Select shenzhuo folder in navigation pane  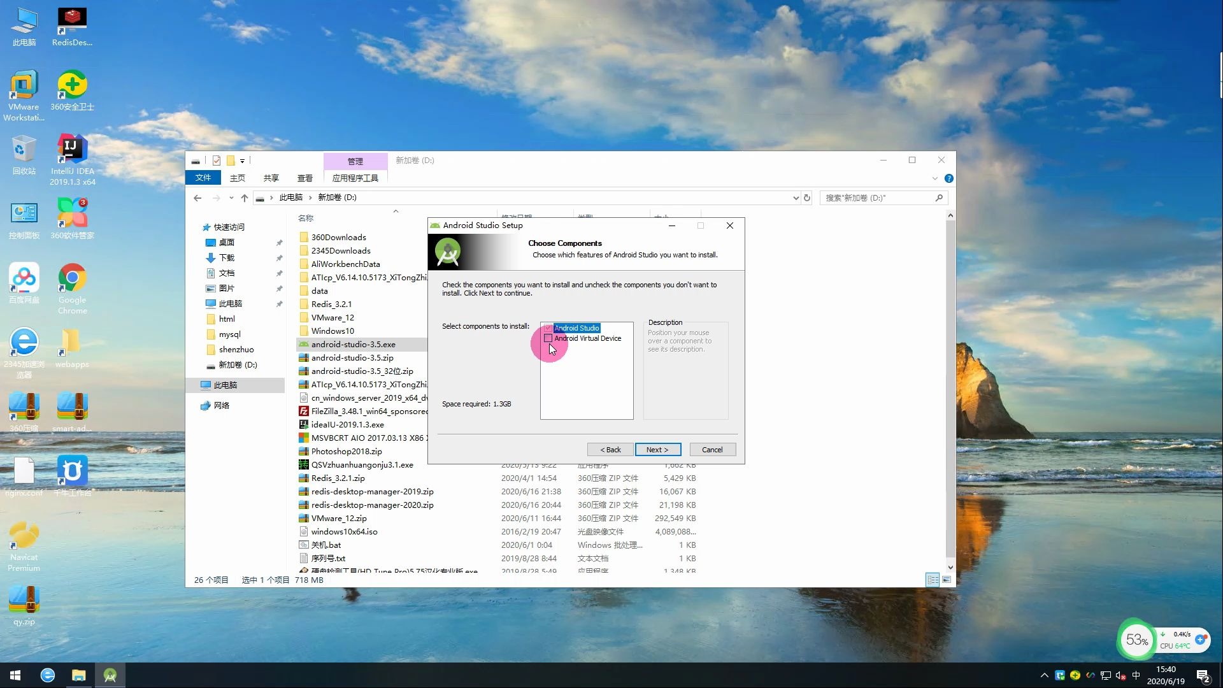point(236,350)
